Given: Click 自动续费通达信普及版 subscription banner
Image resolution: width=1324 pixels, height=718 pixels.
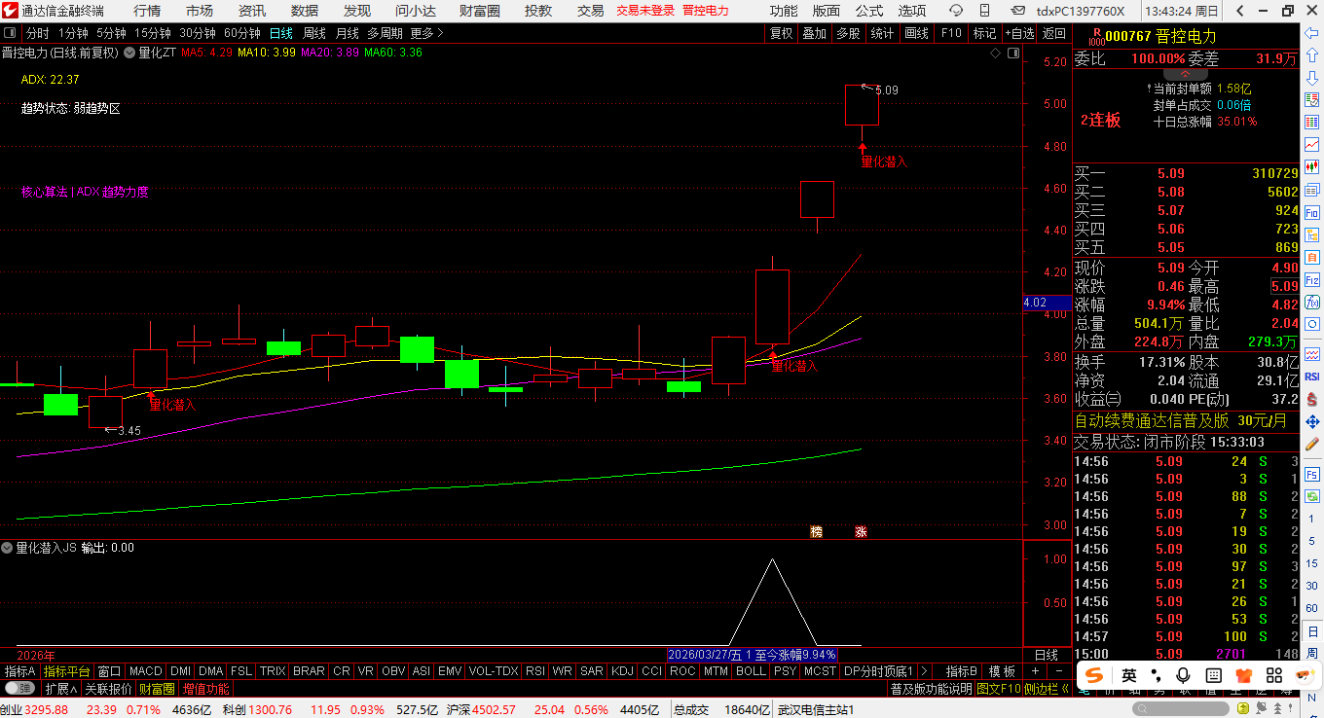Looking at the screenshot, I should pos(1152,421).
